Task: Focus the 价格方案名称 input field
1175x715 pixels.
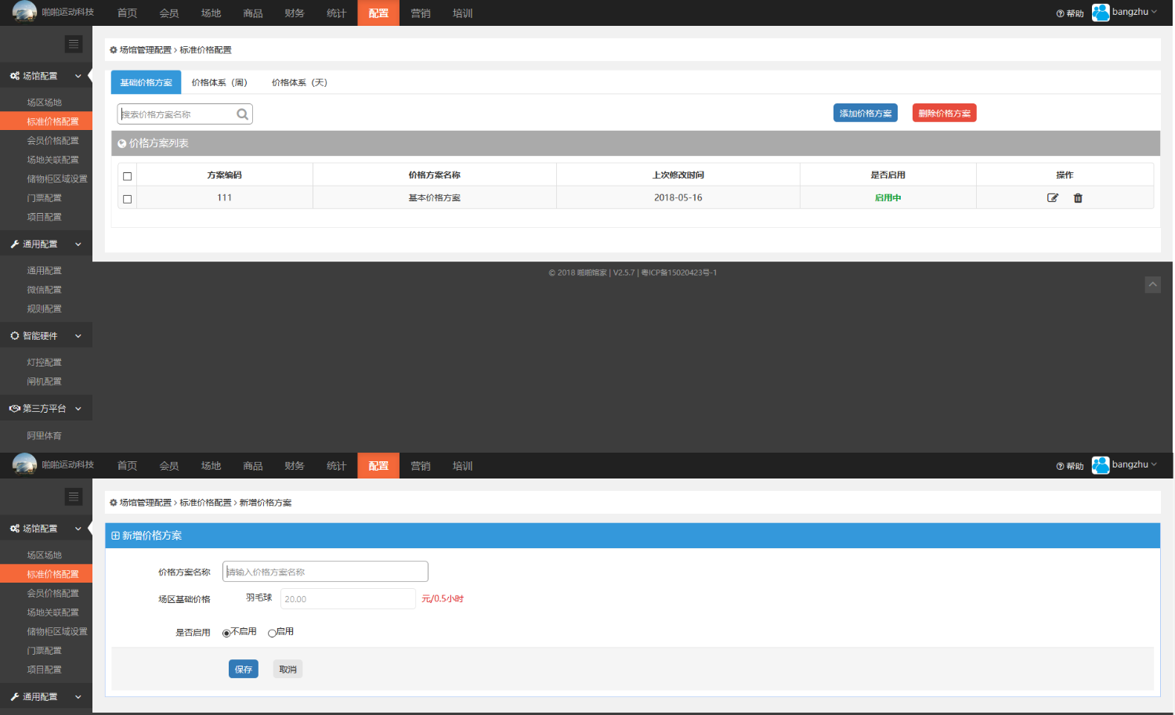Action: 325,572
